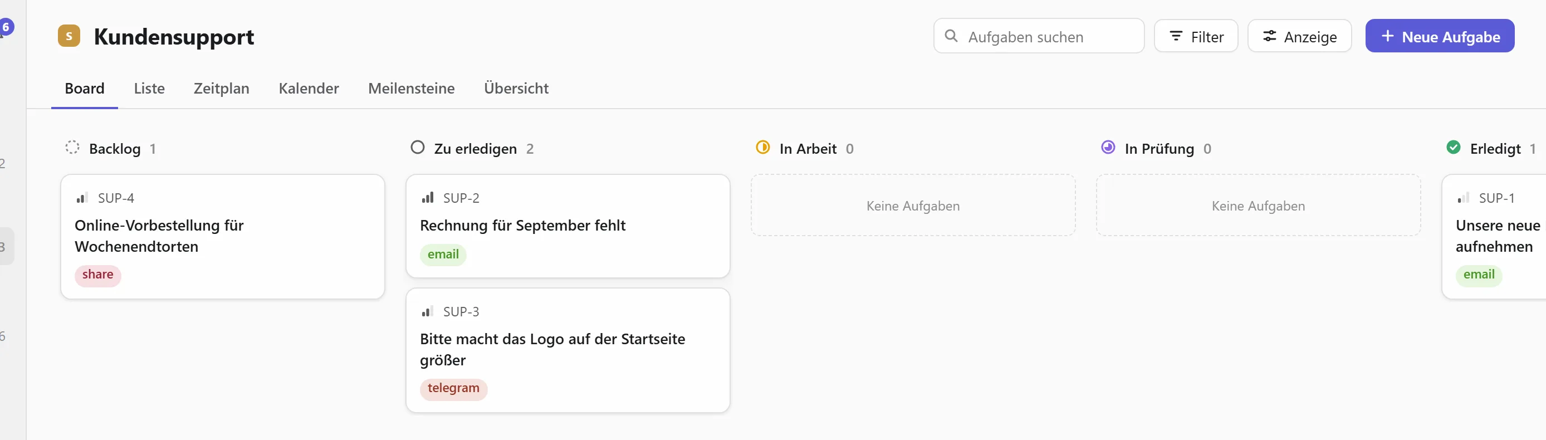Click Keine Aufgaben placeholder under In Prüfung

tap(1258, 206)
